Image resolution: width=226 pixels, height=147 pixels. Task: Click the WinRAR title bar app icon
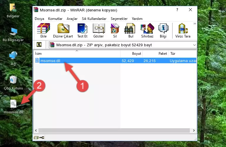point(36,10)
